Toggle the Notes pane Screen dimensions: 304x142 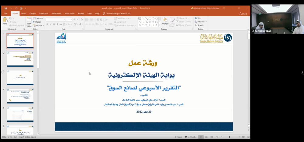(x=178, y=137)
